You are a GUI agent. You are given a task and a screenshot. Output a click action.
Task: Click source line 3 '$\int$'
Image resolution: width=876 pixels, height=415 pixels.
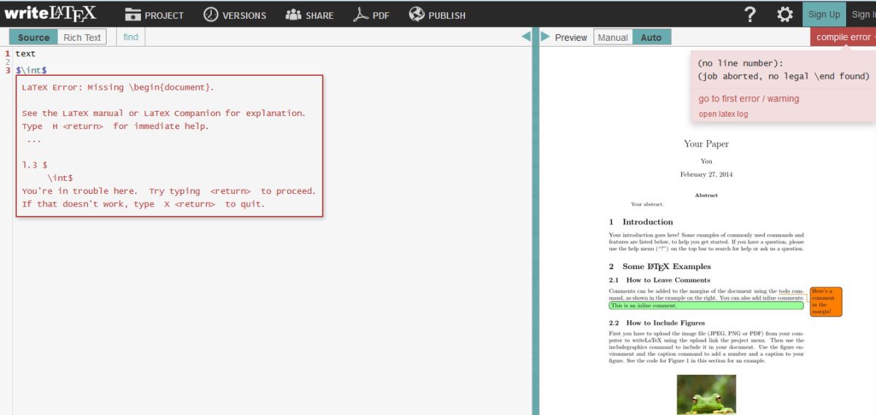click(x=31, y=70)
